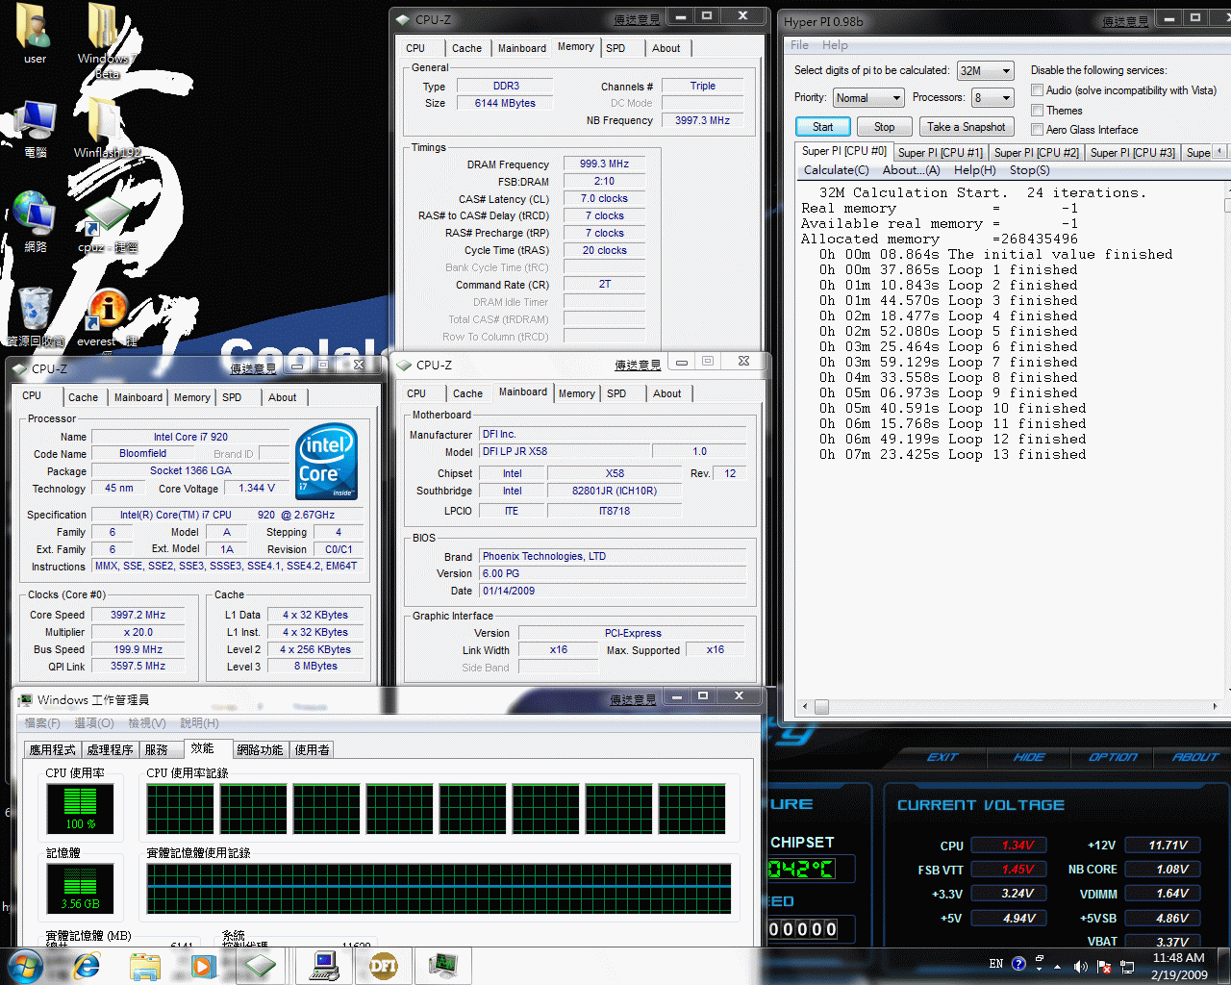Image resolution: width=1231 pixels, height=985 pixels.
Task: Click the EN language indicator in tray
Action: 996,963
